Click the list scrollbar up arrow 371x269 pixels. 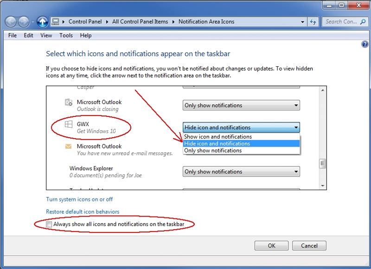(x=323, y=90)
